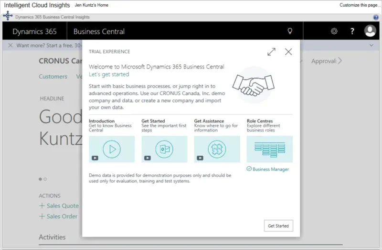The image size is (382, 250).
Task: Click Customize this page link
Action: [x=360, y=5]
